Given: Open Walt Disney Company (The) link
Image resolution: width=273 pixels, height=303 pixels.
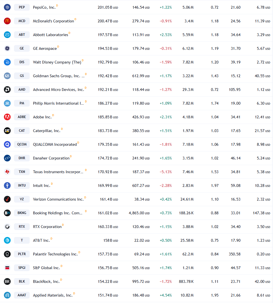Looking at the screenshot, I should (x=57, y=62).
